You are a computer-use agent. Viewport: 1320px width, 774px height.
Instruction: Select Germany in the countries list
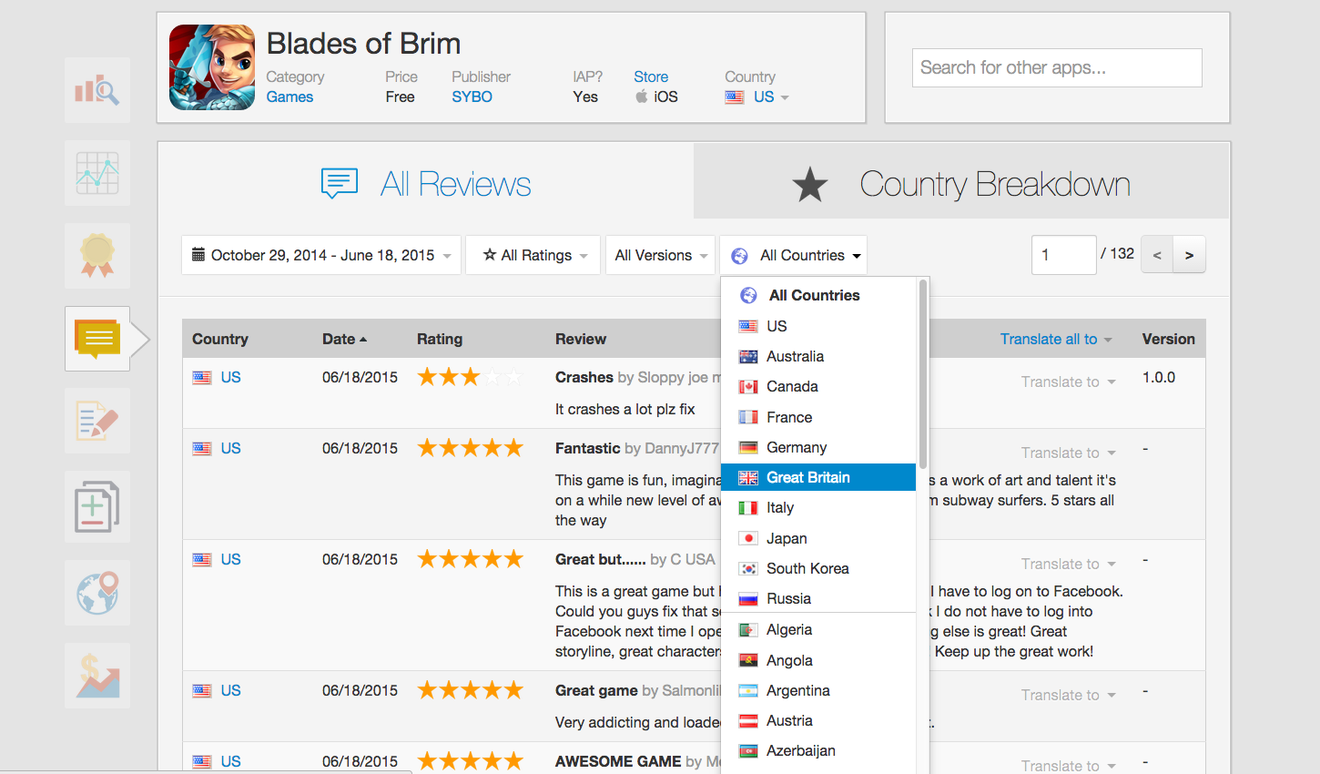click(818, 447)
